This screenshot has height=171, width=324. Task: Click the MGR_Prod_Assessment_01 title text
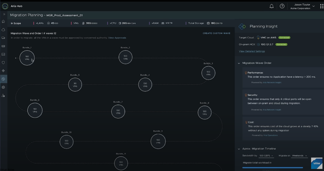(x=65, y=15)
